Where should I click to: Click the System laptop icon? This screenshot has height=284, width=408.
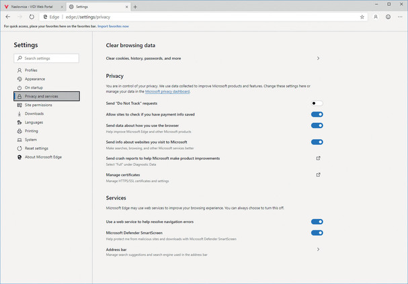[19, 140]
